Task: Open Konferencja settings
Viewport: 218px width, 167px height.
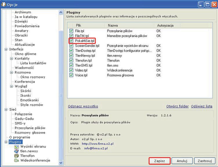Action: click(x=25, y=82)
